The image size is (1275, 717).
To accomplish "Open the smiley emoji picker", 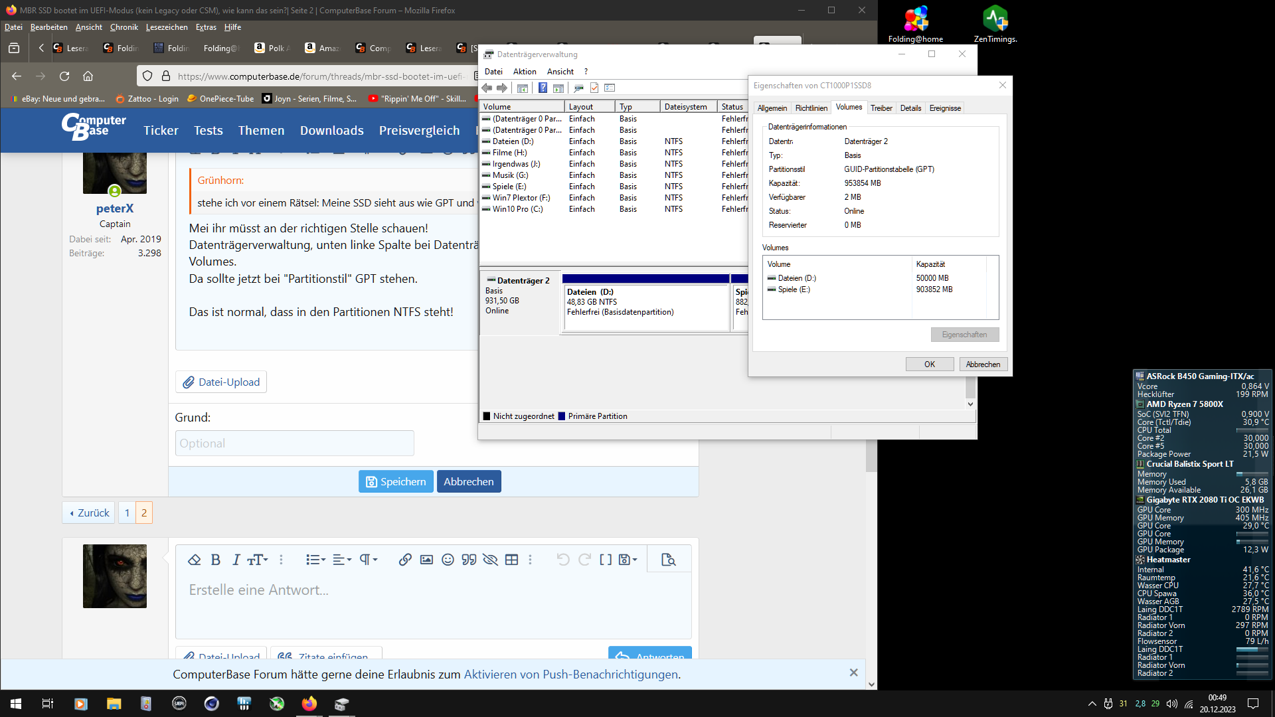I will (448, 560).
